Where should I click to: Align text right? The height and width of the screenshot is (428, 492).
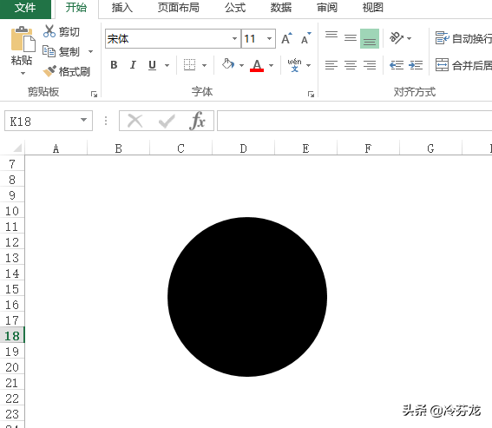[370, 65]
